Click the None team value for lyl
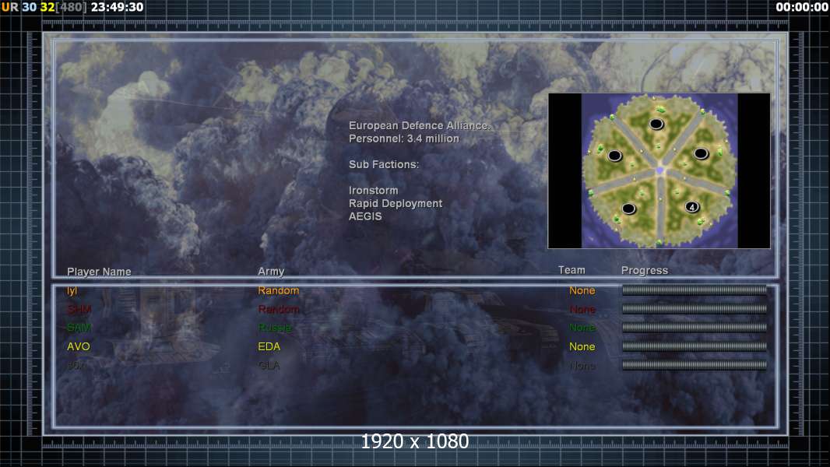The height and width of the screenshot is (467, 830). (582, 290)
